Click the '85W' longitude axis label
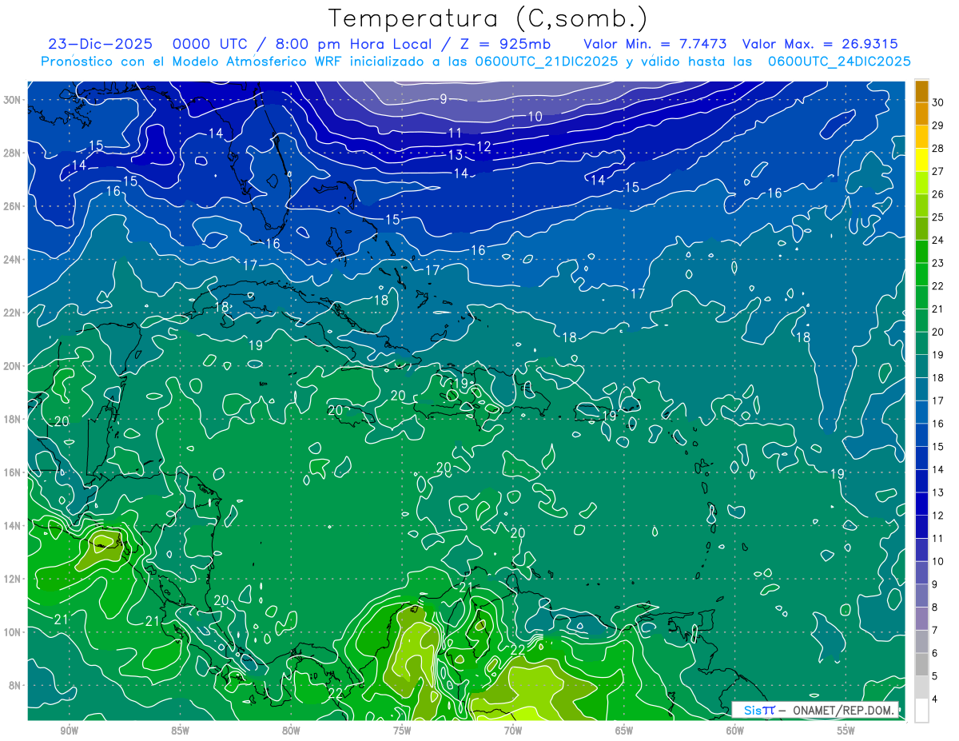959x741 pixels. coord(180,731)
